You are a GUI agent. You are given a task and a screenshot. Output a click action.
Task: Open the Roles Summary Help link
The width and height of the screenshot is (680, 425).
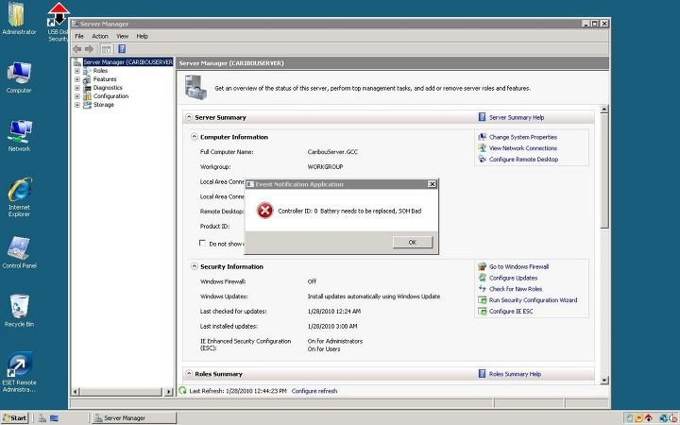click(515, 374)
